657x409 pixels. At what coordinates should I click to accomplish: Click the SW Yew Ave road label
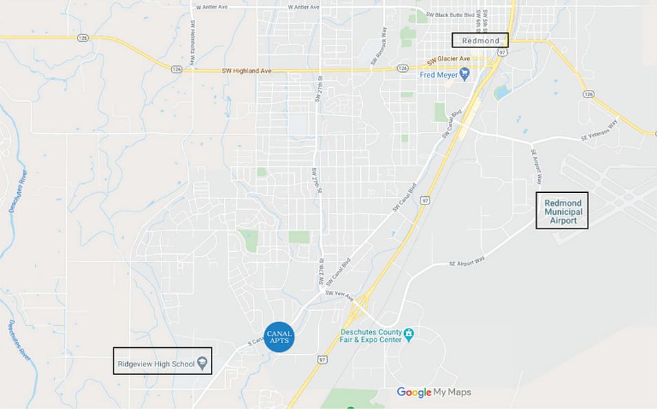tap(339, 295)
